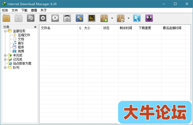Image resolution: width=193 pixels, height=125 pixels.
Task: Open the 查看 menu
Action: click(34, 10)
